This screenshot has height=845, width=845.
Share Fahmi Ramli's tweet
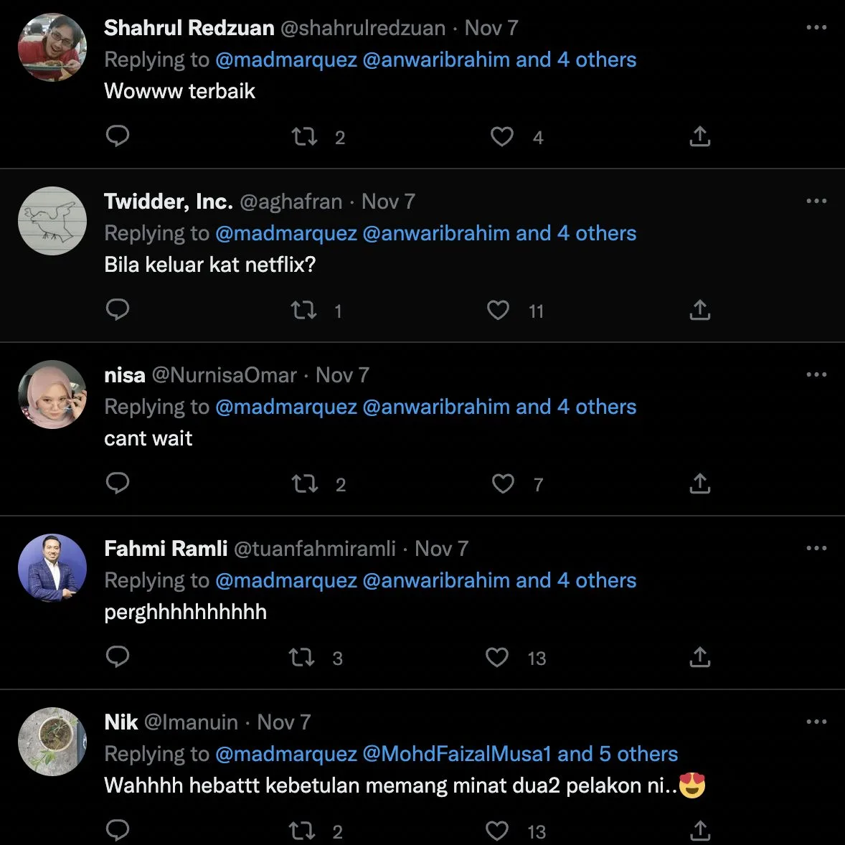(699, 657)
